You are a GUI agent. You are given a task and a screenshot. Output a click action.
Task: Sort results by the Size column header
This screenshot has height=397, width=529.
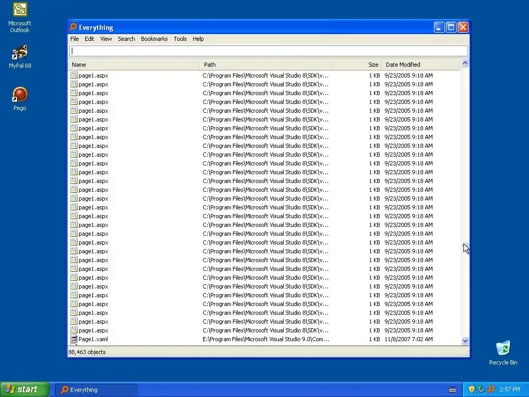pyautogui.click(x=356, y=65)
